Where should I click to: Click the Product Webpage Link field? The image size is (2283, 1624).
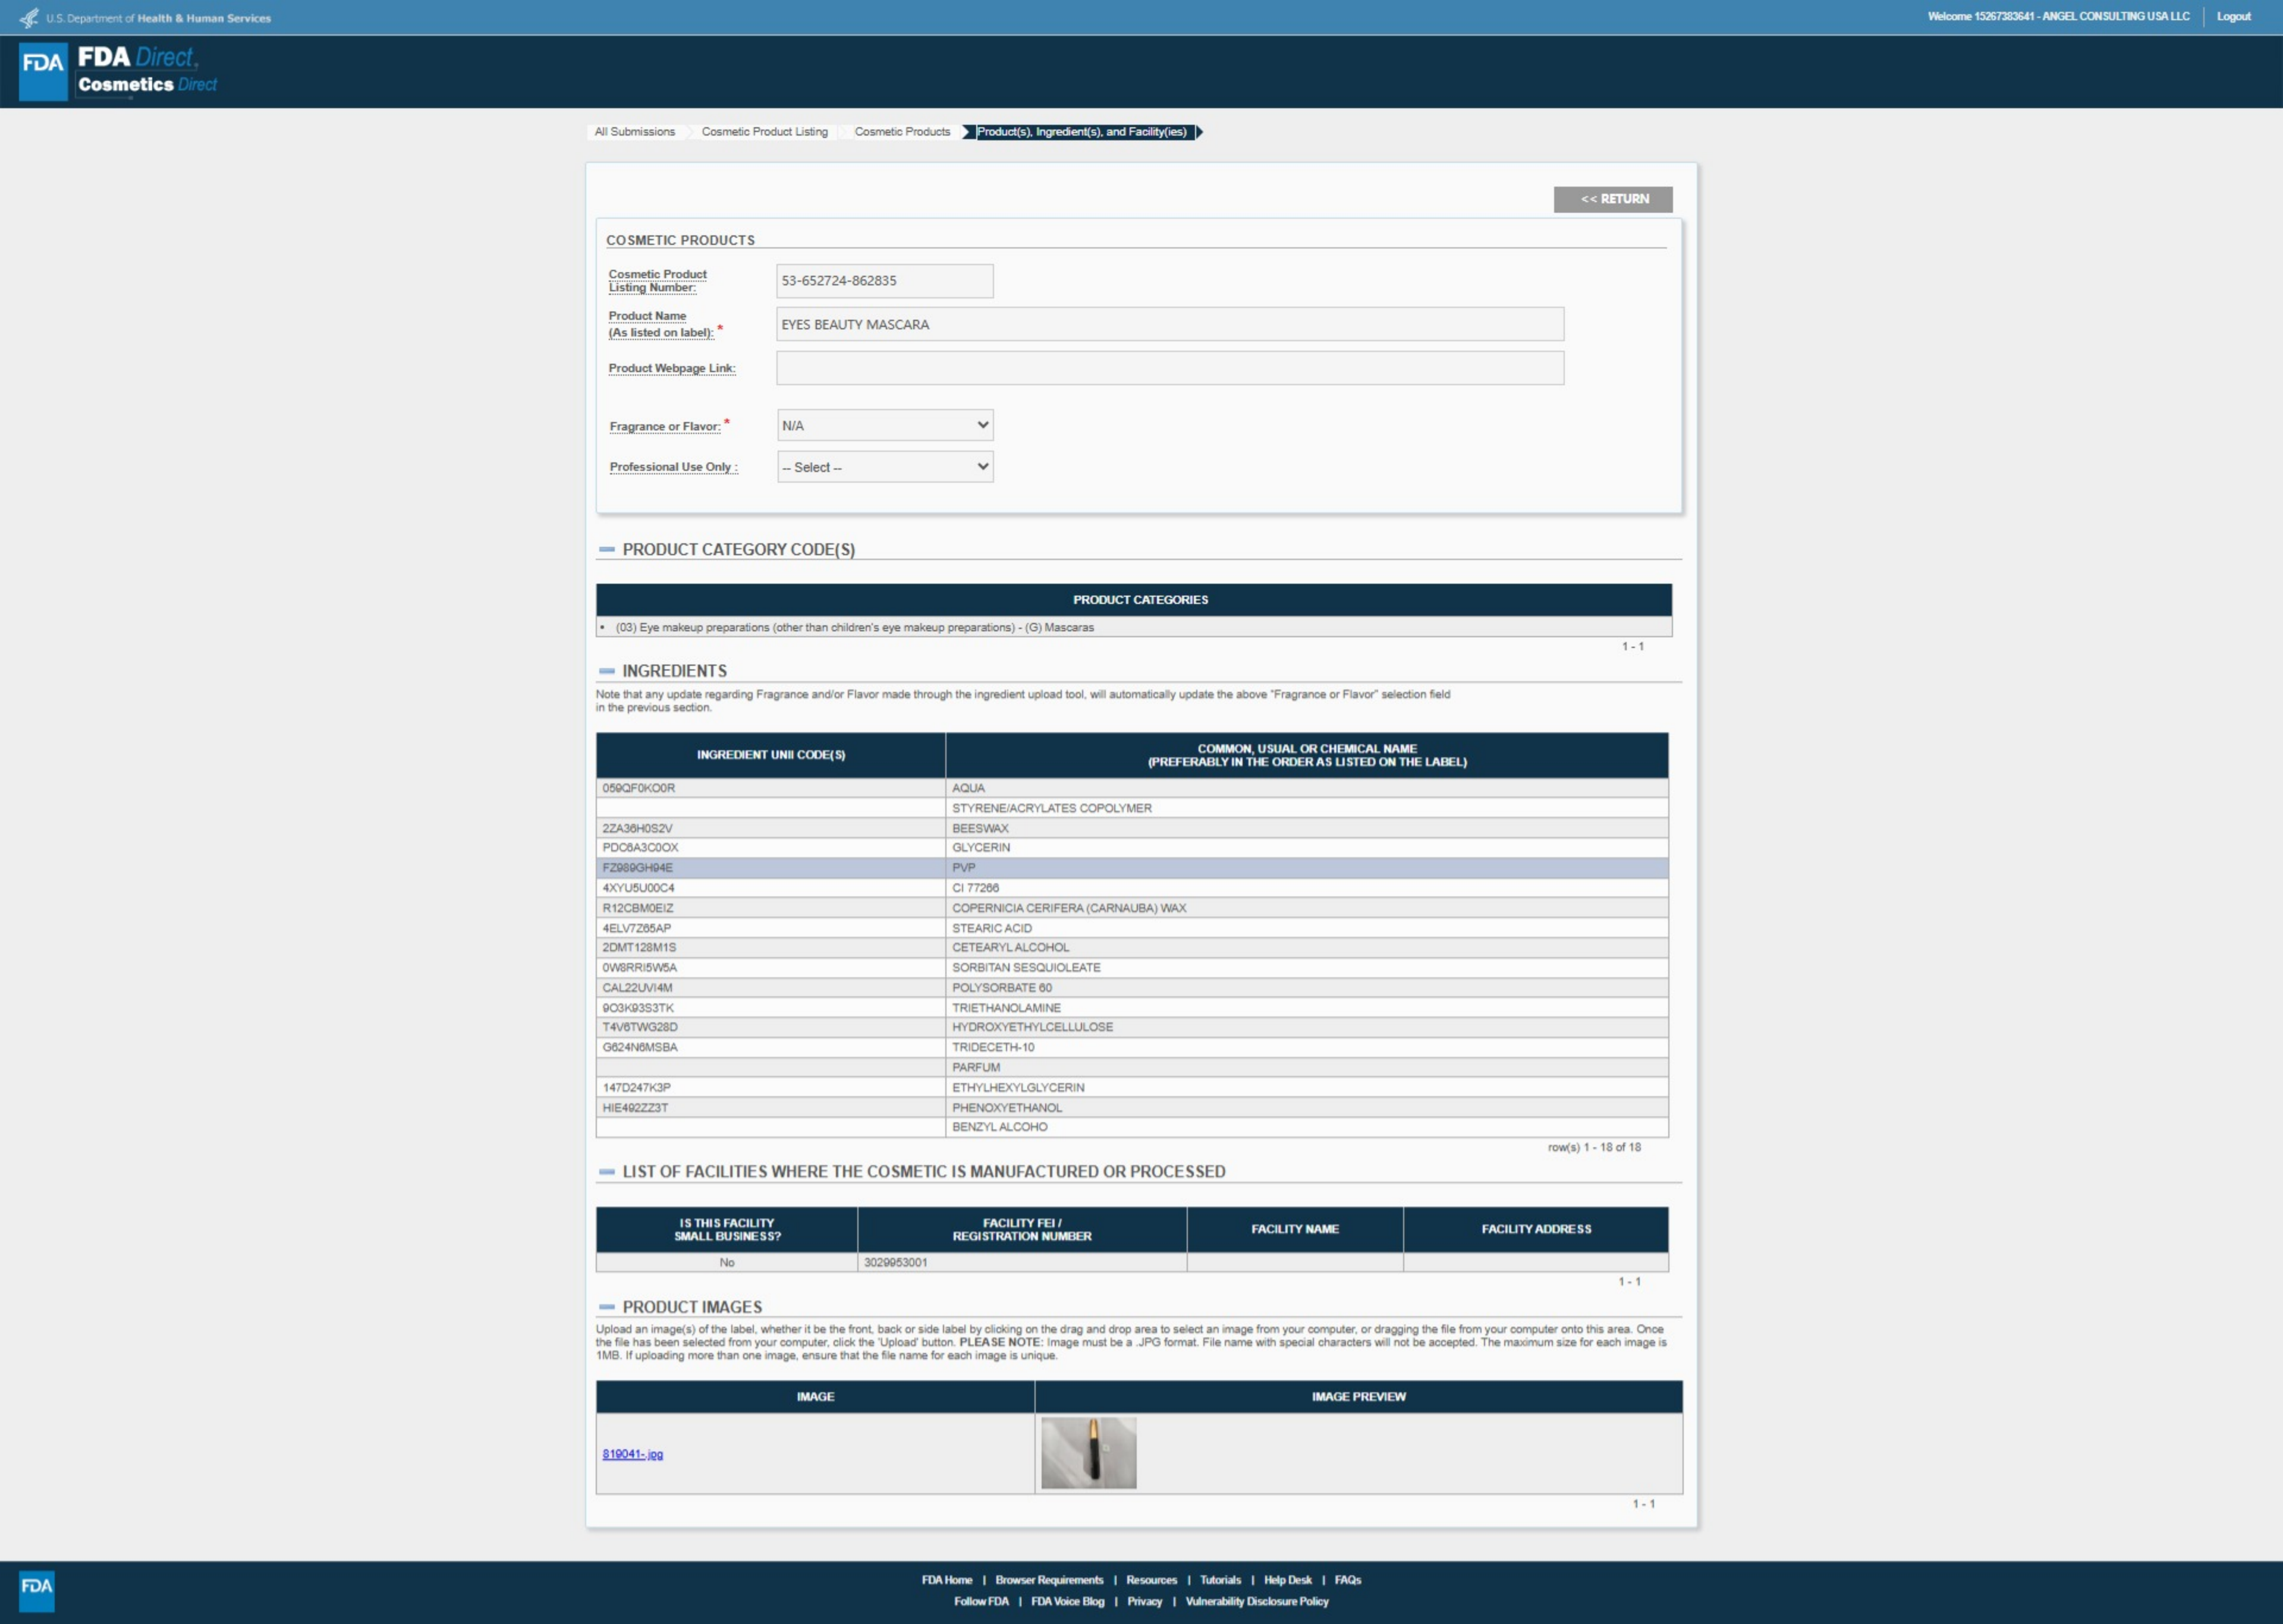(1169, 368)
